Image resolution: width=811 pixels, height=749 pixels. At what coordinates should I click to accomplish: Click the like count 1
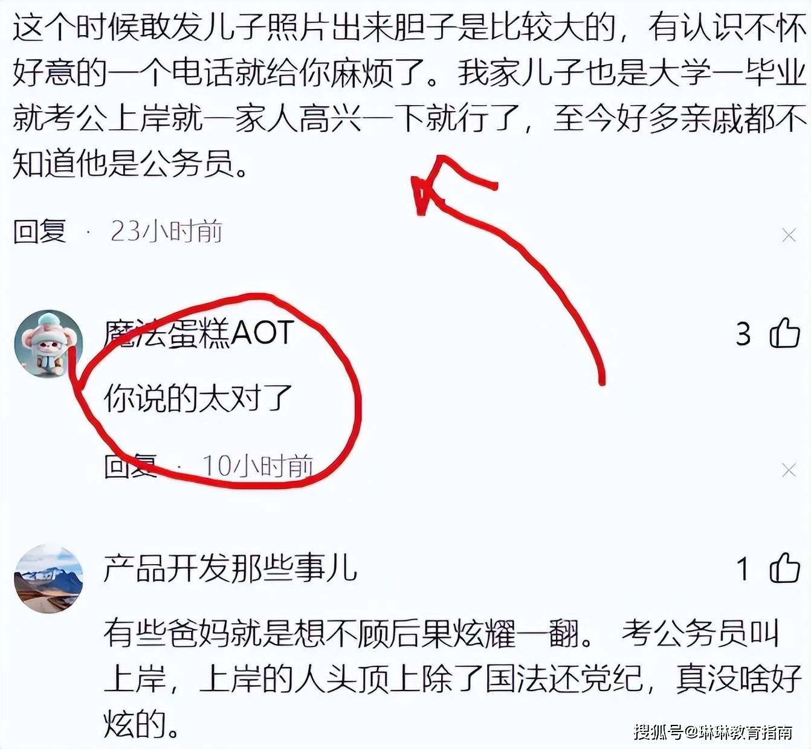pyautogui.click(x=743, y=569)
